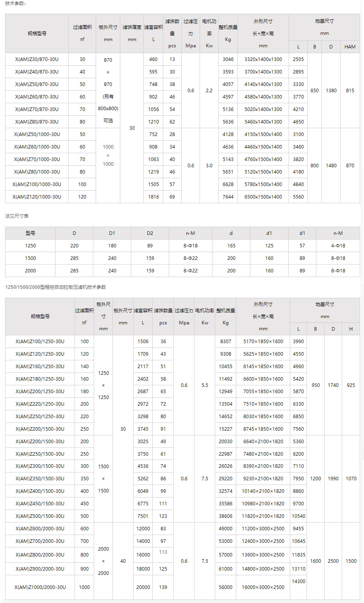Click the X(AM)Z30/870-30U model cell
364x603 pixels.
(37, 59)
